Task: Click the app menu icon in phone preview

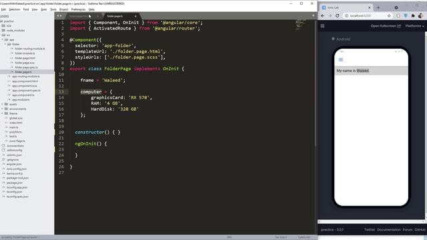Action: [341, 59]
